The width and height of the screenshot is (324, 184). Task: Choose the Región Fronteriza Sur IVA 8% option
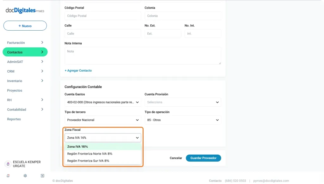coord(88,161)
